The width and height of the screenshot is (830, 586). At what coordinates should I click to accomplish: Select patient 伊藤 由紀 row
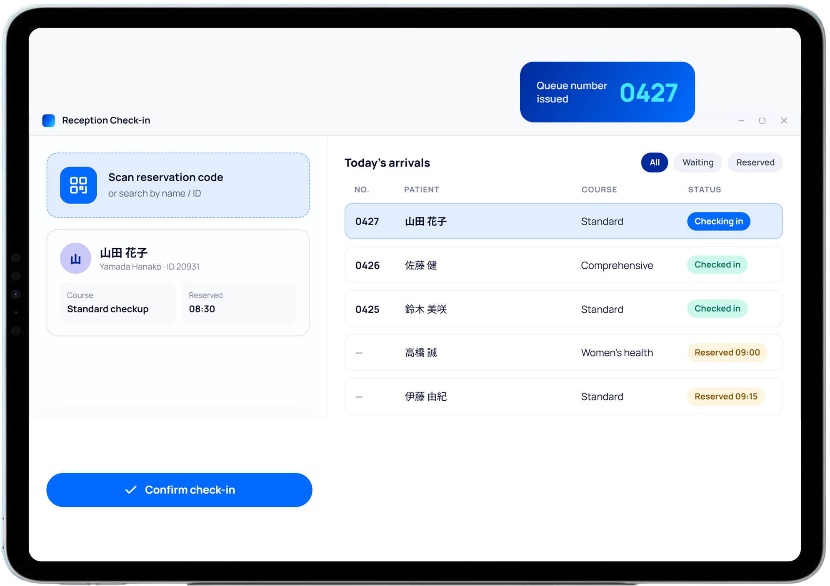[563, 396]
